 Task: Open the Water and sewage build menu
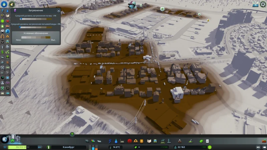point(116,141)
